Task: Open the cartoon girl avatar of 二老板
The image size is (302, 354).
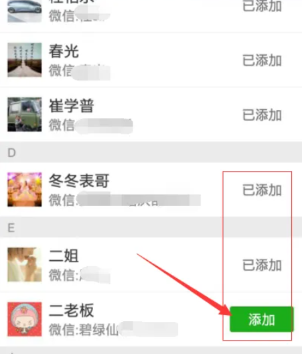Action: (25, 319)
